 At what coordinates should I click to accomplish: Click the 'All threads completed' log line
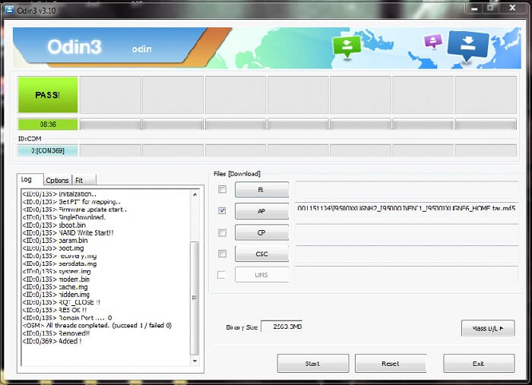pos(97,325)
